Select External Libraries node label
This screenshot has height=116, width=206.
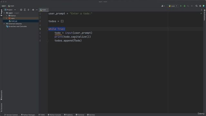pos(15,24)
